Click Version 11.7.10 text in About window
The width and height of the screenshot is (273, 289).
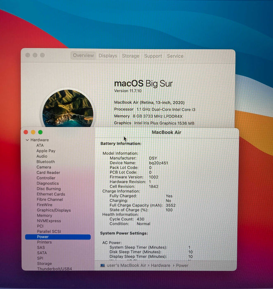[128, 91]
